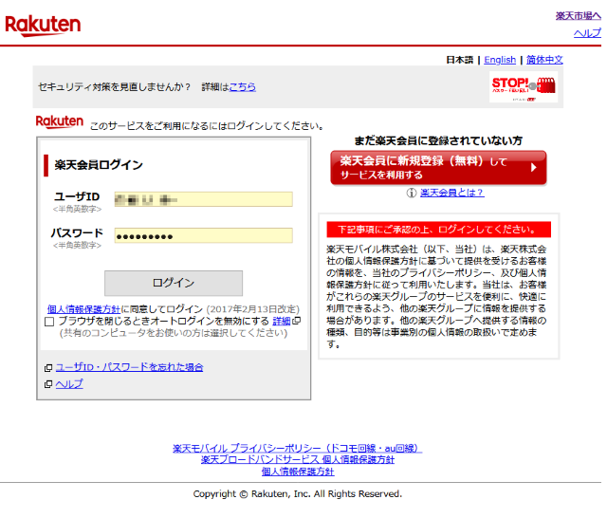607x518 pixels.
Task: Toggle the disable auto-login on browser close checkbox
Action: [49, 322]
